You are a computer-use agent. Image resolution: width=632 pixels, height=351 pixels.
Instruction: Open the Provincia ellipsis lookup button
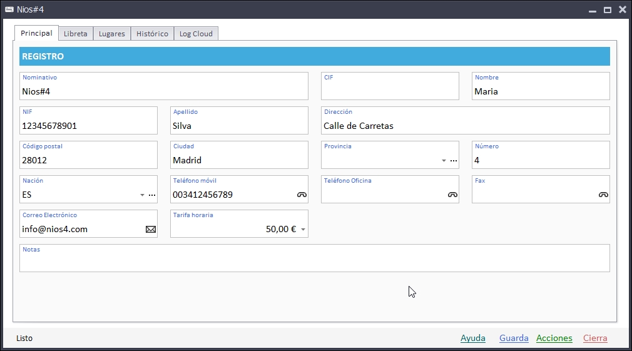click(454, 161)
